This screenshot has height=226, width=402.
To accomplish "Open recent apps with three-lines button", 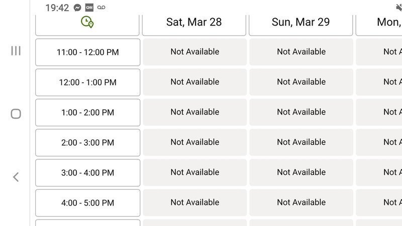I will [16, 51].
